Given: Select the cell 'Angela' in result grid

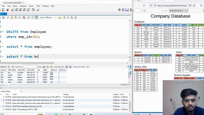Looking at the screenshot, I should [10, 75].
